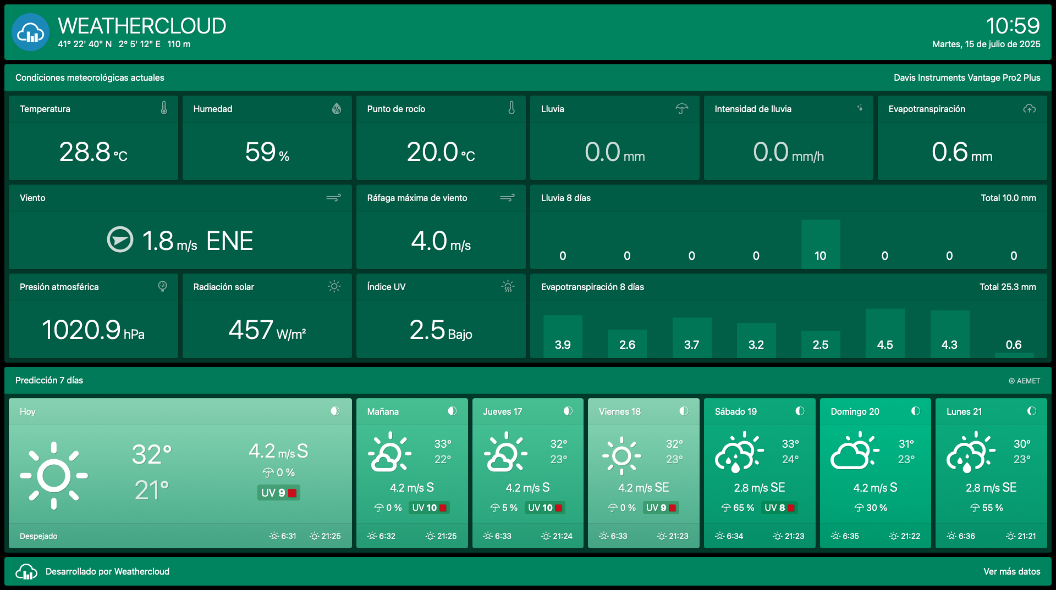Click the 4.5 bar in Evapotranspiración 8 días
The height and width of the screenshot is (590, 1056).
click(885, 333)
